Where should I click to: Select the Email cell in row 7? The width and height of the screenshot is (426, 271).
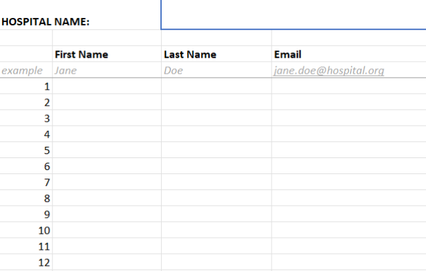click(x=349, y=182)
